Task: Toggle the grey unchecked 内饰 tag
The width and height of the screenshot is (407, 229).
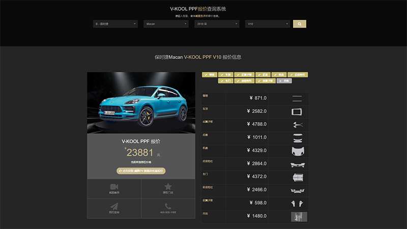Action: [x=285, y=80]
